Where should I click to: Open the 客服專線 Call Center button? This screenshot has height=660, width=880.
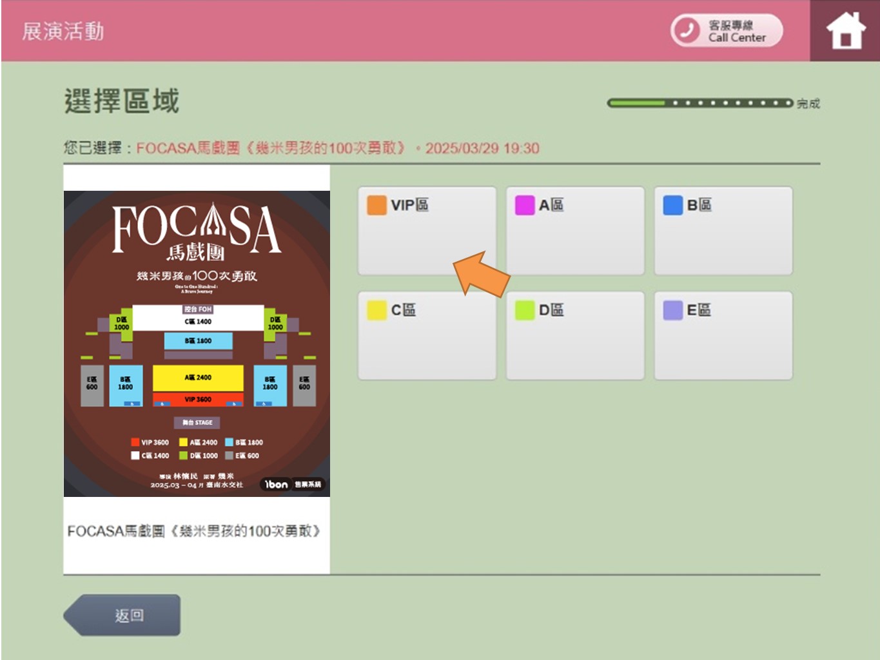click(727, 30)
